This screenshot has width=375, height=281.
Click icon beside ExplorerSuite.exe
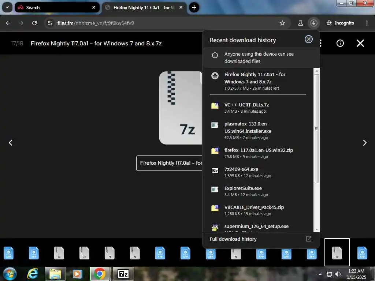pyautogui.click(x=215, y=189)
